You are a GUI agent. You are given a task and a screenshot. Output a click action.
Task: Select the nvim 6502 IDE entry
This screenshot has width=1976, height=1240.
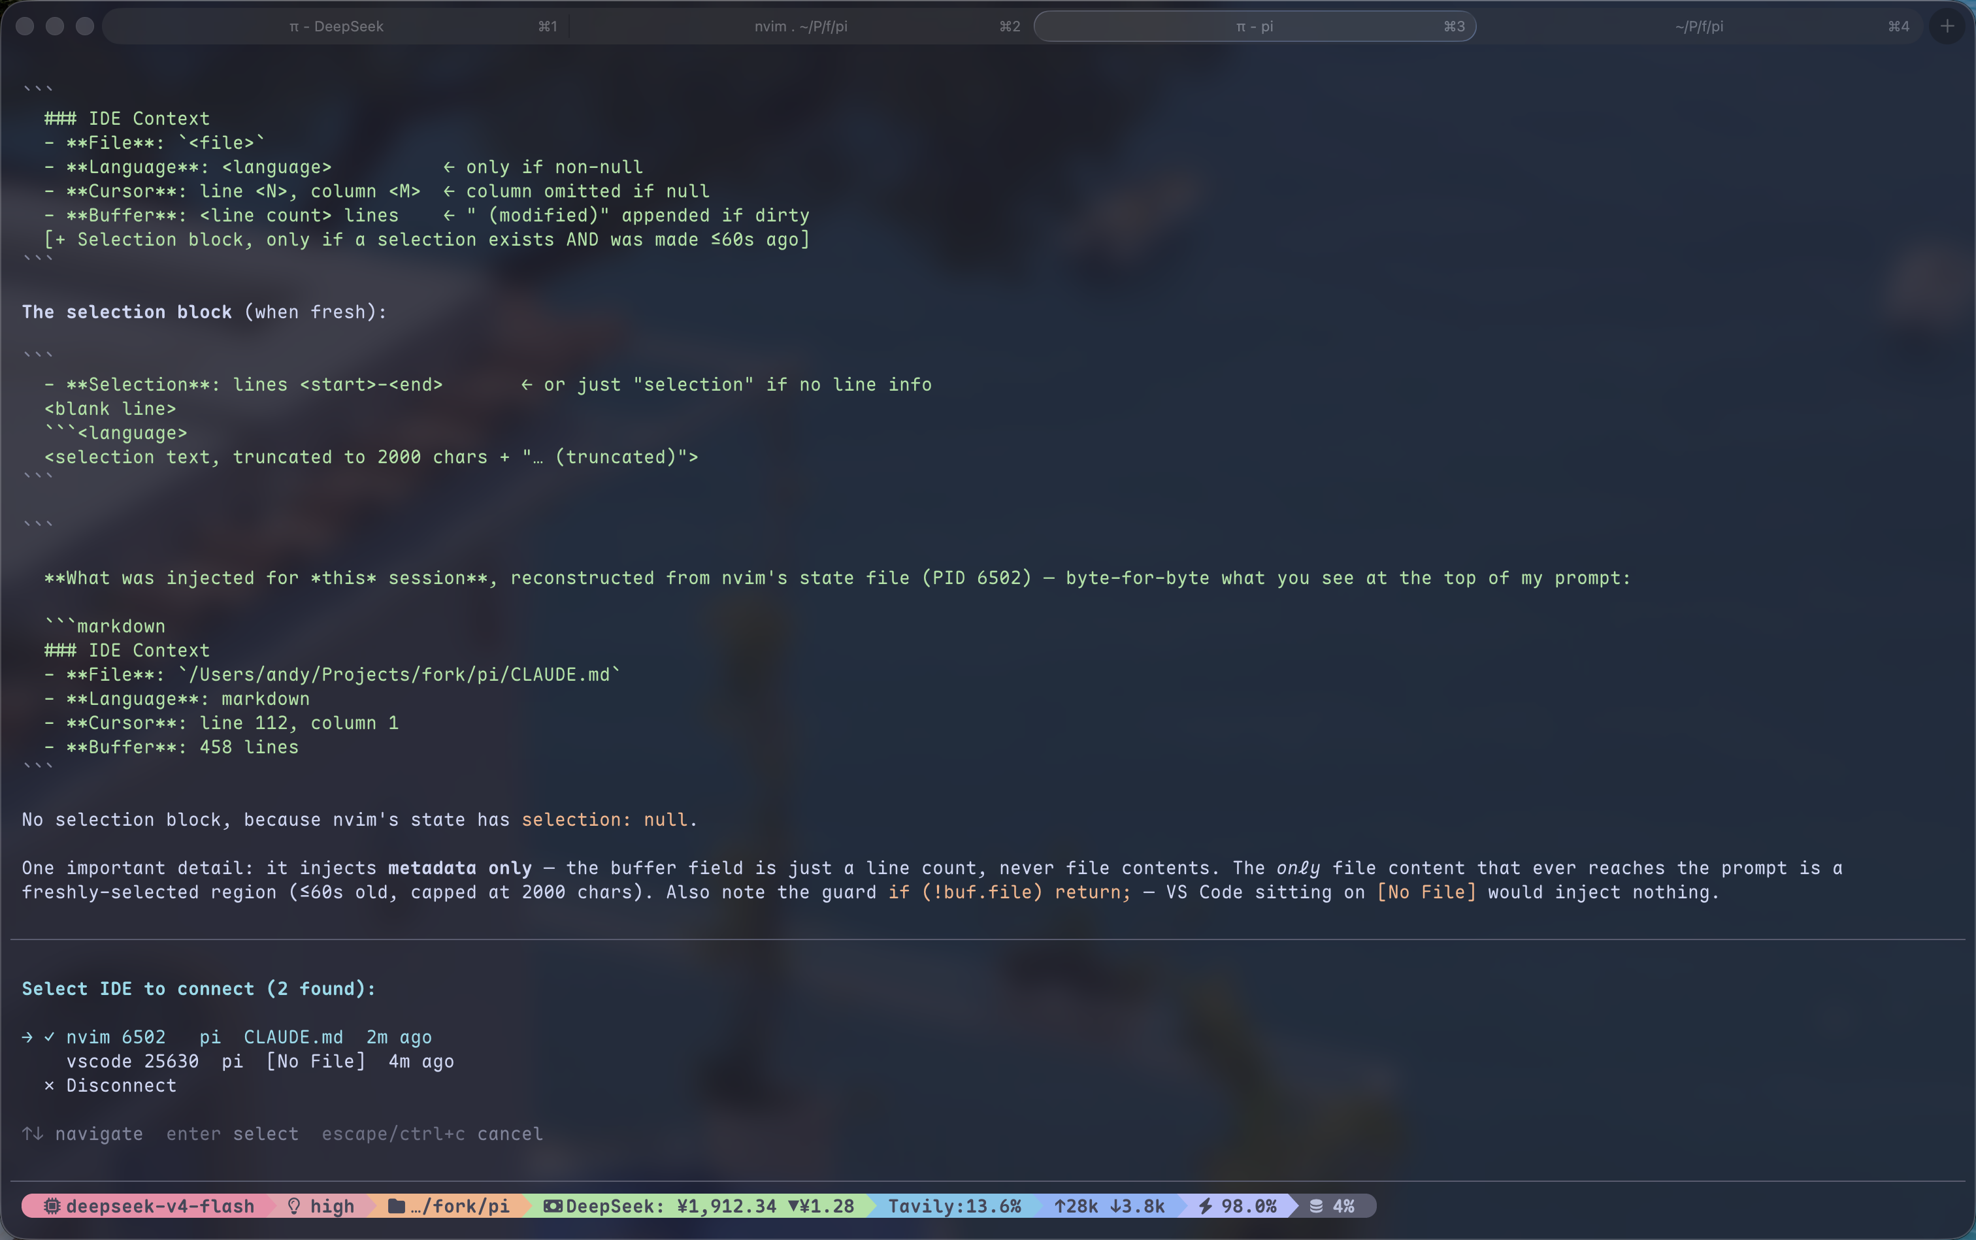(227, 1037)
